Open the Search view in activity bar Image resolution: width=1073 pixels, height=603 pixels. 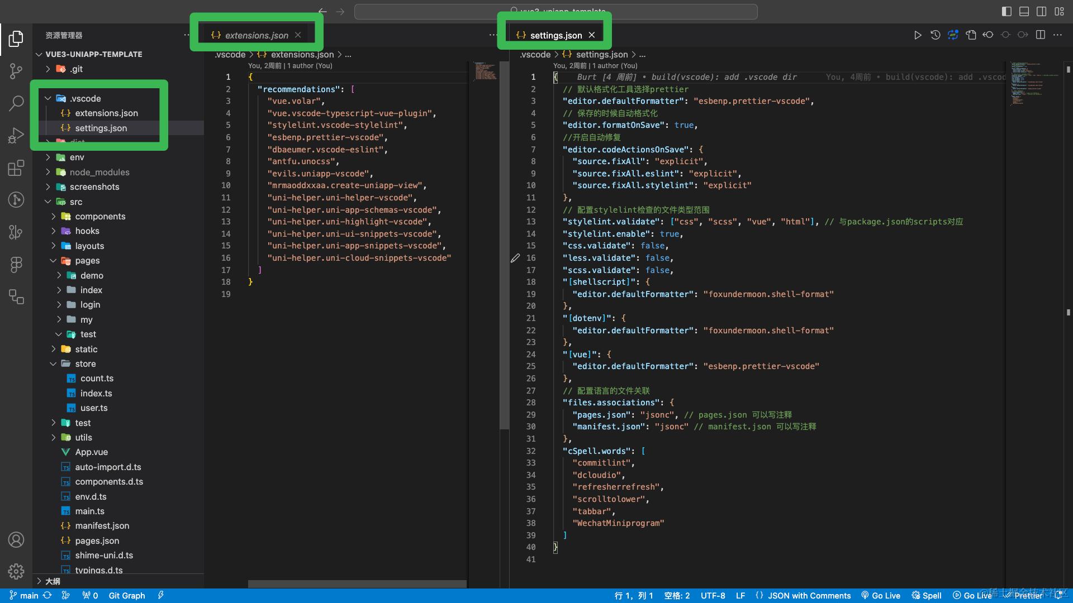[x=16, y=103]
